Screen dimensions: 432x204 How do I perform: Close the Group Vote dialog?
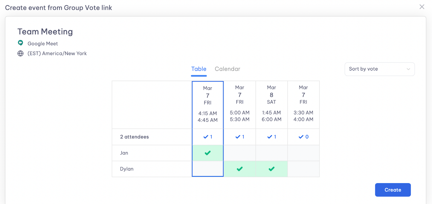pyautogui.click(x=422, y=7)
